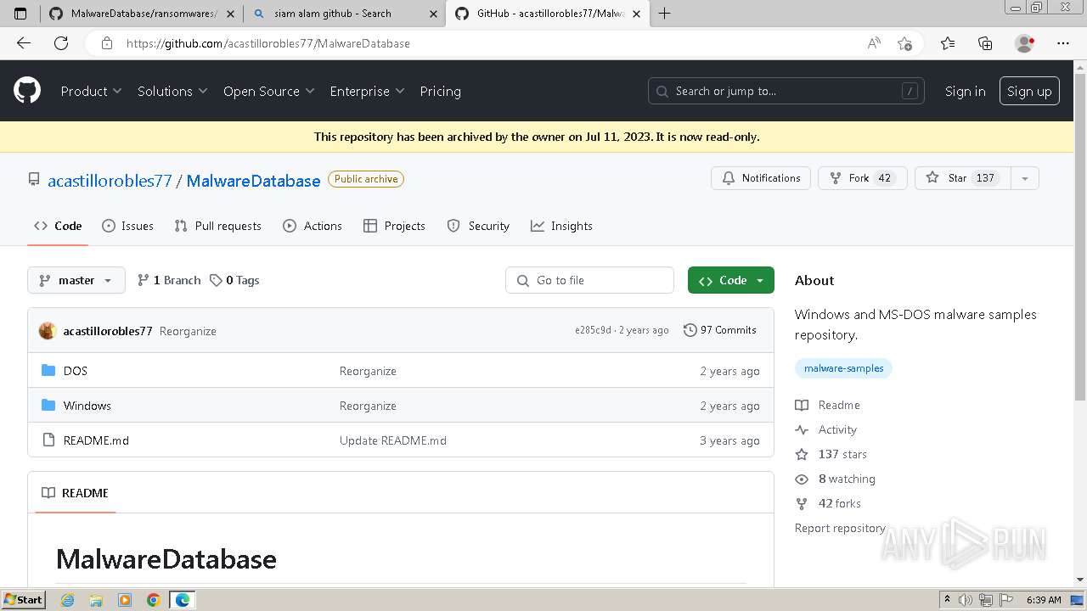Open commit hash e285c9d
Screen dimensions: 1087x611
pos(593,330)
